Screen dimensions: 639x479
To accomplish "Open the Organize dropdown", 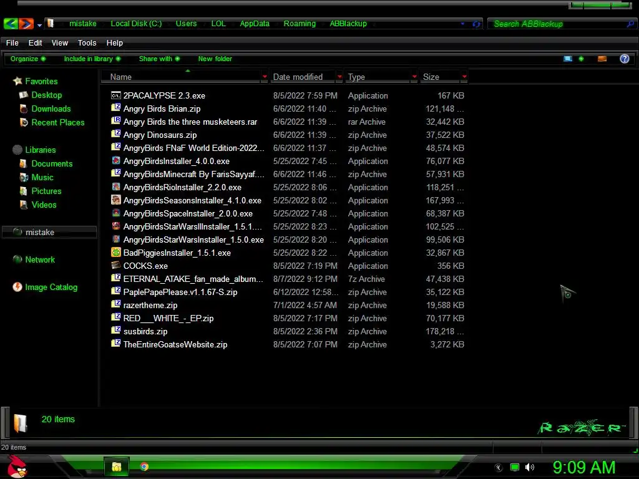I will pyautogui.click(x=27, y=59).
